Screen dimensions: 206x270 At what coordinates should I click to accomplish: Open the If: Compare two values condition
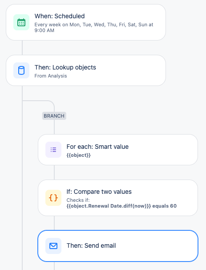coord(118,198)
